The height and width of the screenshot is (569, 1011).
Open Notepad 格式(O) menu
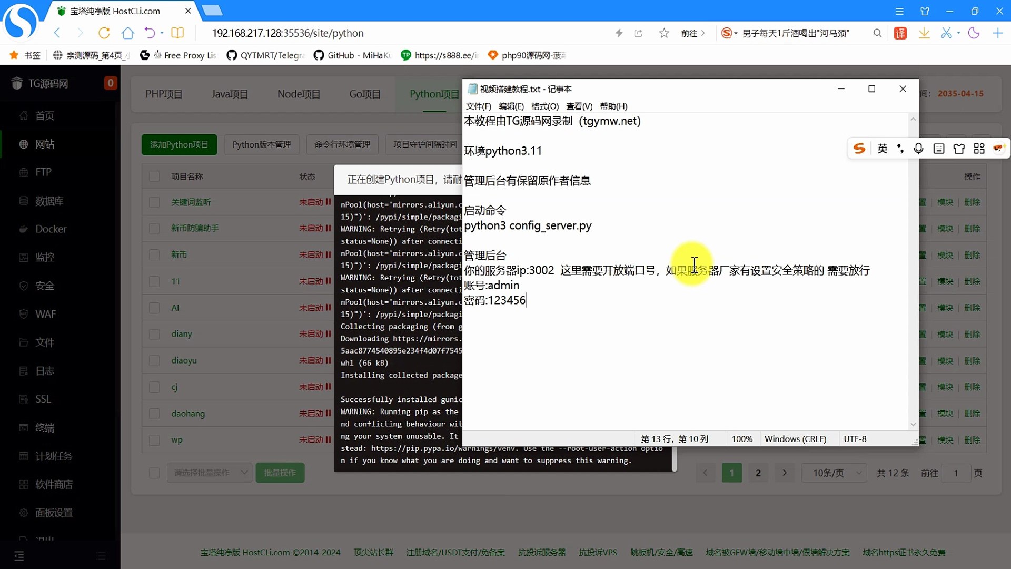point(544,106)
